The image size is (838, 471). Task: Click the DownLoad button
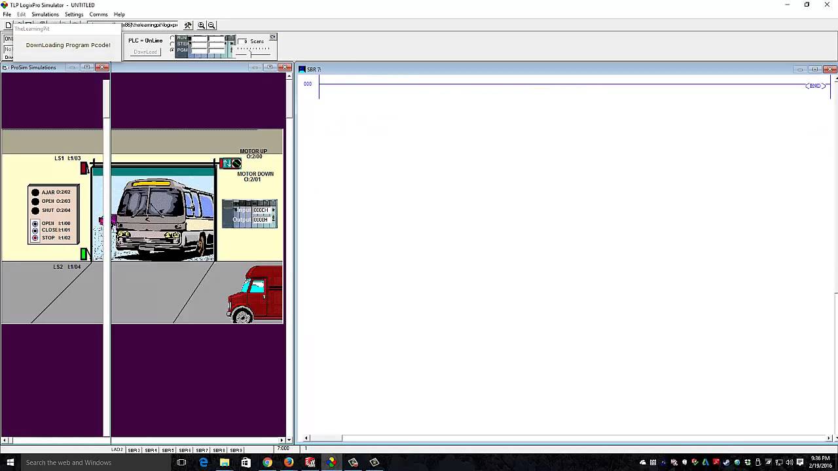coord(145,52)
